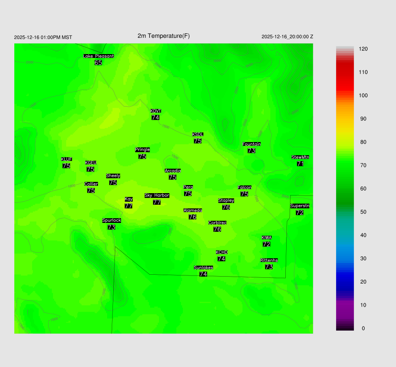This screenshot has width=396, height=367.
Task: Select the KIWA station label
Action: 266,238
